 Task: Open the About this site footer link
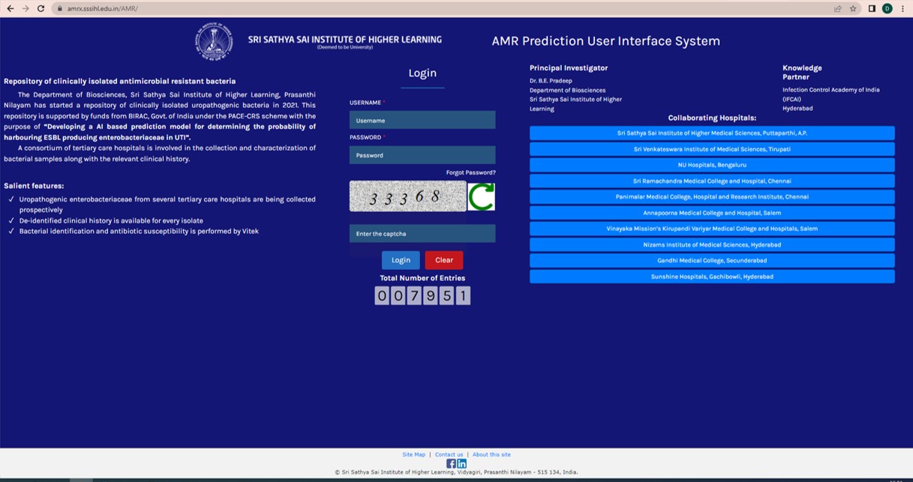pos(491,454)
